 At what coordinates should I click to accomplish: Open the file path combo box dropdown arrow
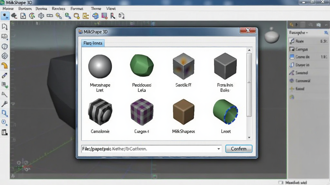219,149
